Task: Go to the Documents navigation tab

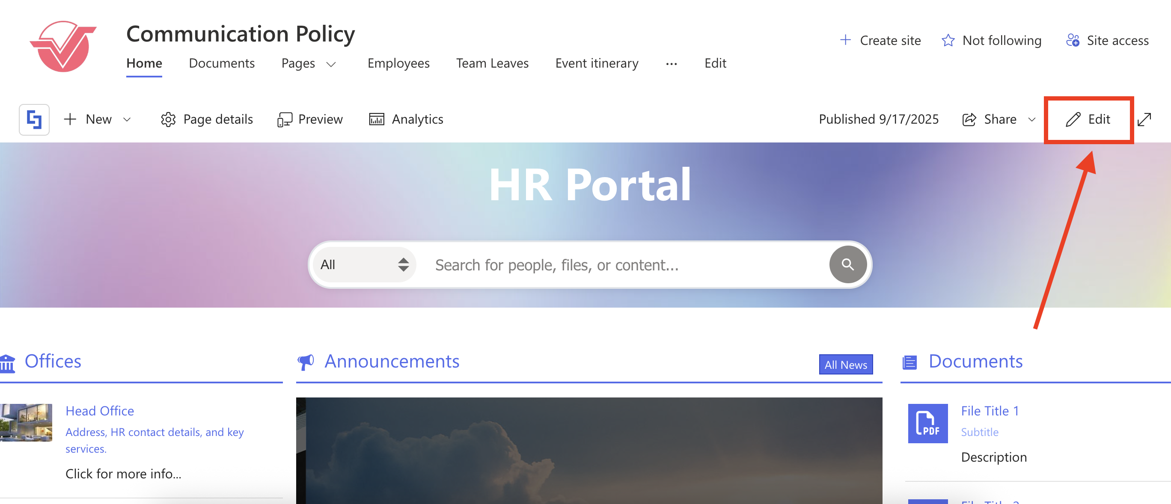Action: [221, 63]
